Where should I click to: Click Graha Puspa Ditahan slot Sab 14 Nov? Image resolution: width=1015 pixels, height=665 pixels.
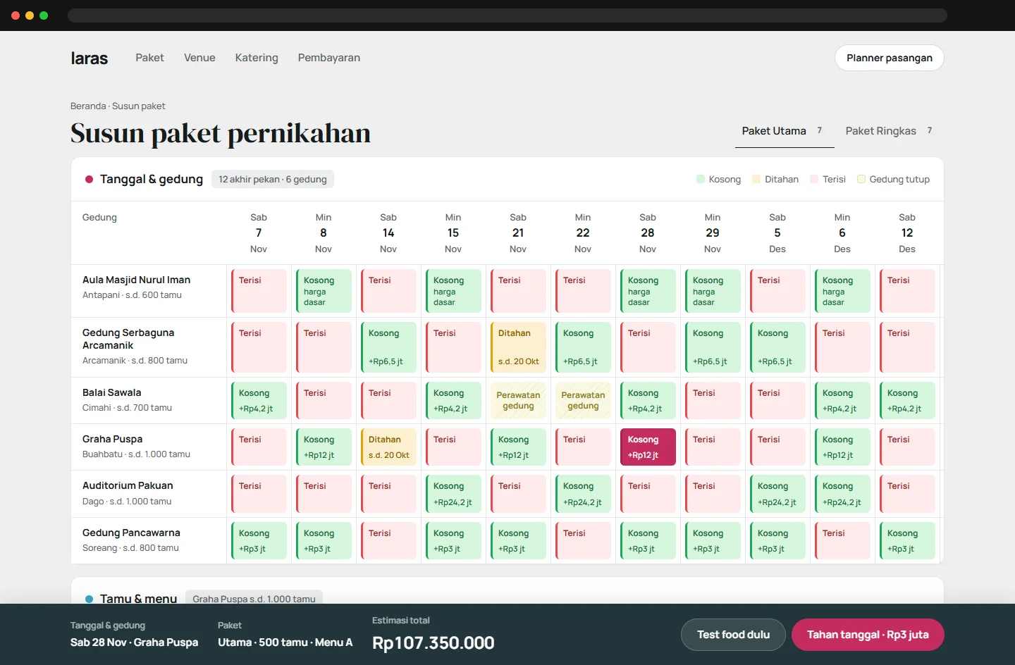[388, 447]
